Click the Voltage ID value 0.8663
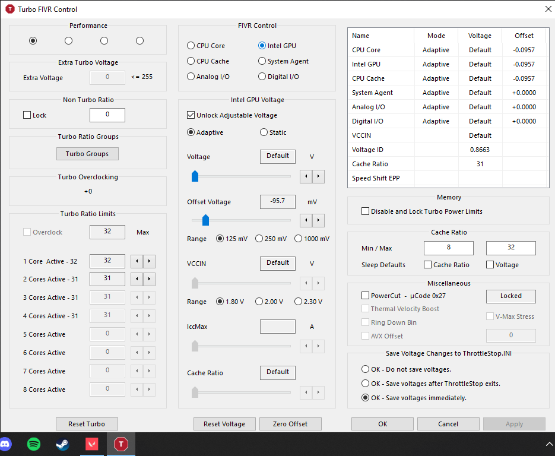The width and height of the screenshot is (555, 456). pyautogui.click(x=480, y=150)
